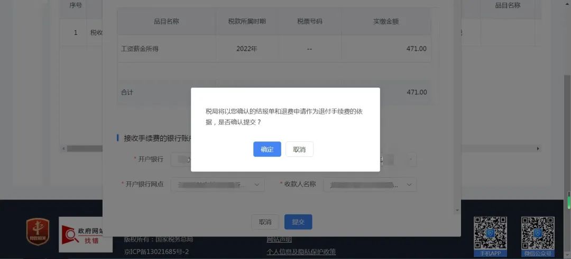
Task: Click the horizontal scrollbar right arrow
Action: pyautogui.click(x=538, y=149)
